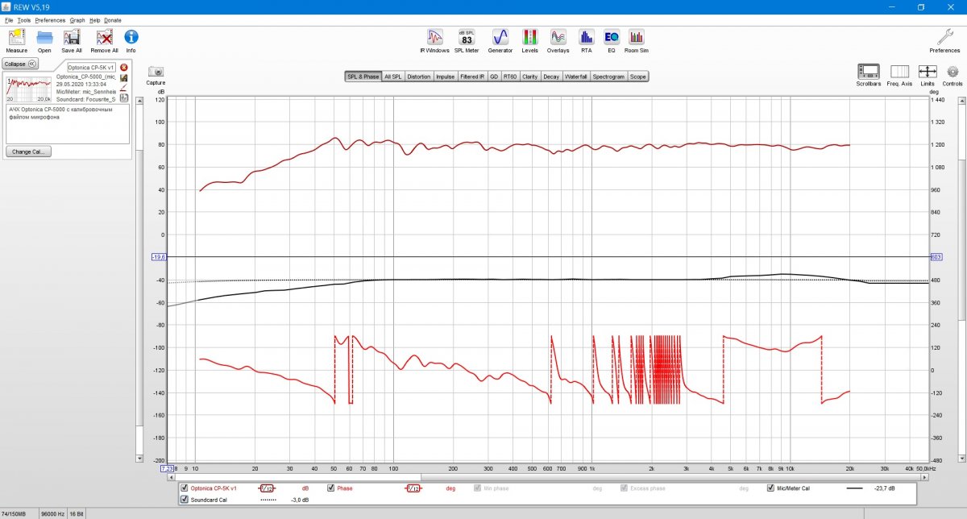Viewport: 967px width, 519px height.
Task: Open smoothing selector for Optonica SPL trace
Action: pyautogui.click(x=267, y=488)
